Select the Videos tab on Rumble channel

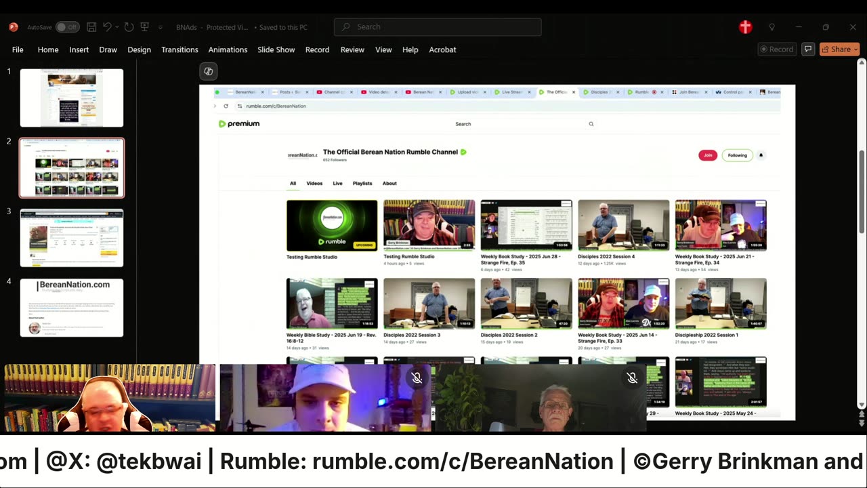click(314, 183)
